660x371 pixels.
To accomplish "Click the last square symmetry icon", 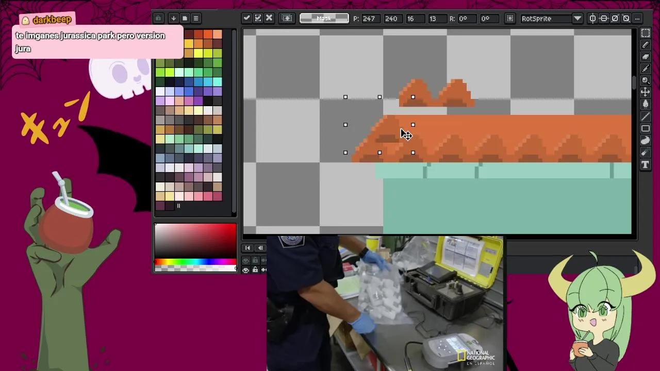I will [626, 19].
